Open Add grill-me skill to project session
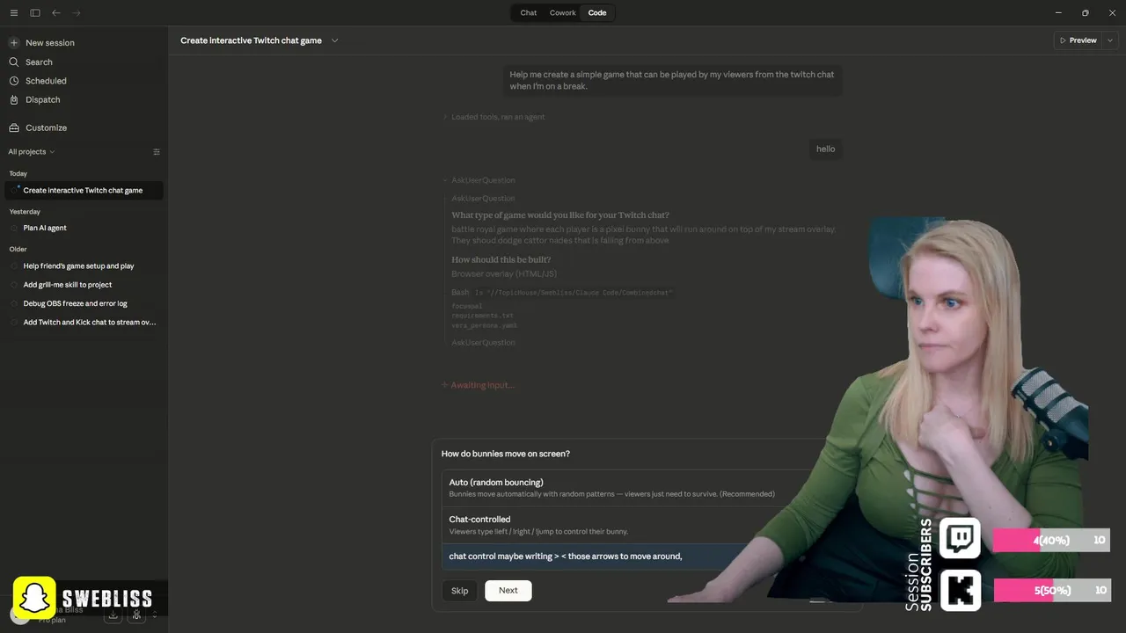The width and height of the screenshot is (1126, 633). pos(84,285)
